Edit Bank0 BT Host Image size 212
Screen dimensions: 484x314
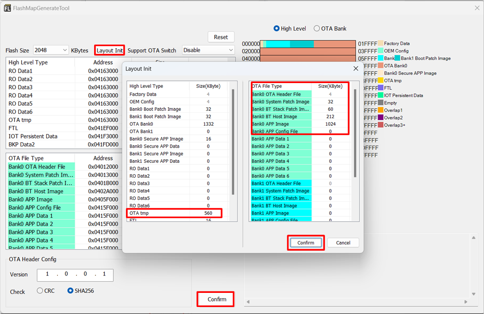pyautogui.click(x=330, y=116)
